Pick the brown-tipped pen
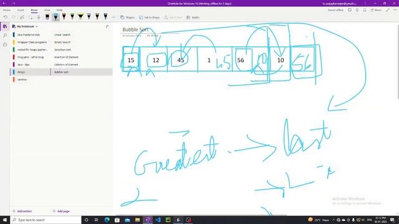Viewport: 399px width, 224px height. pyautogui.click(x=64, y=17)
